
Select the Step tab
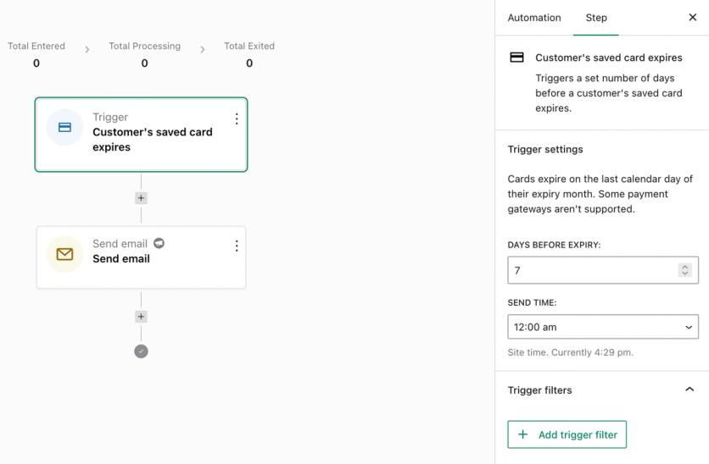[x=596, y=18]
